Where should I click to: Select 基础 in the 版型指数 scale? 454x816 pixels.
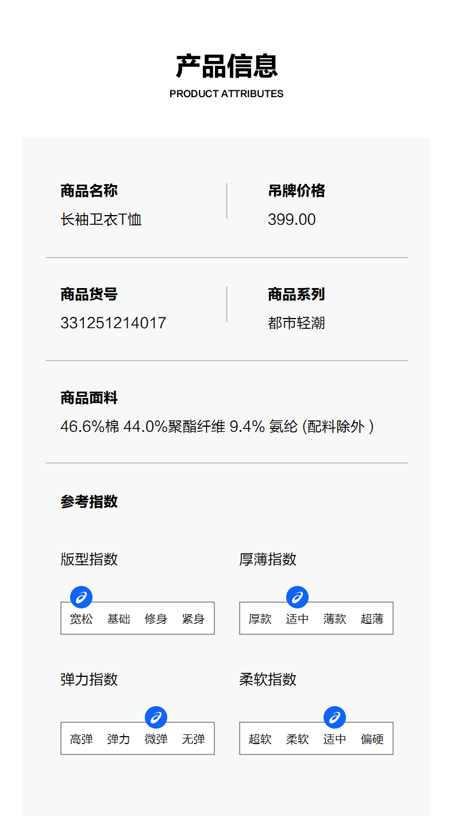click(119, 619)
